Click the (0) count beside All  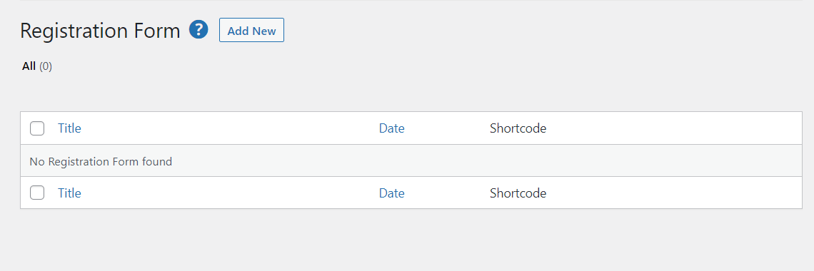coord(46,66)
